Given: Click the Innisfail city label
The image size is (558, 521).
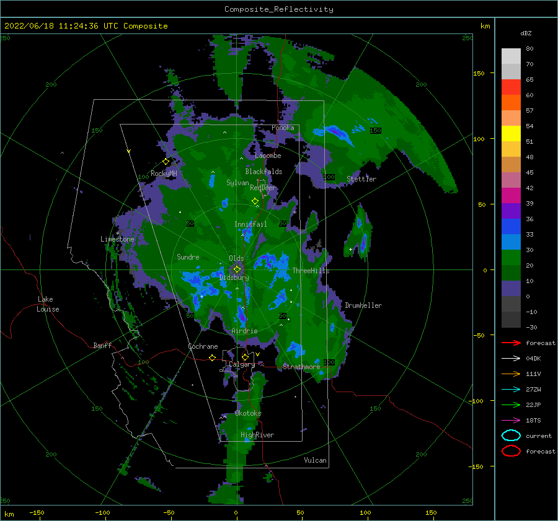Looking at the screenshot, I should [x=250, y=224].
